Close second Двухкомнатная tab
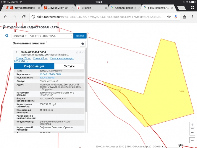This screenshot has width=197, height=148. 72,8
